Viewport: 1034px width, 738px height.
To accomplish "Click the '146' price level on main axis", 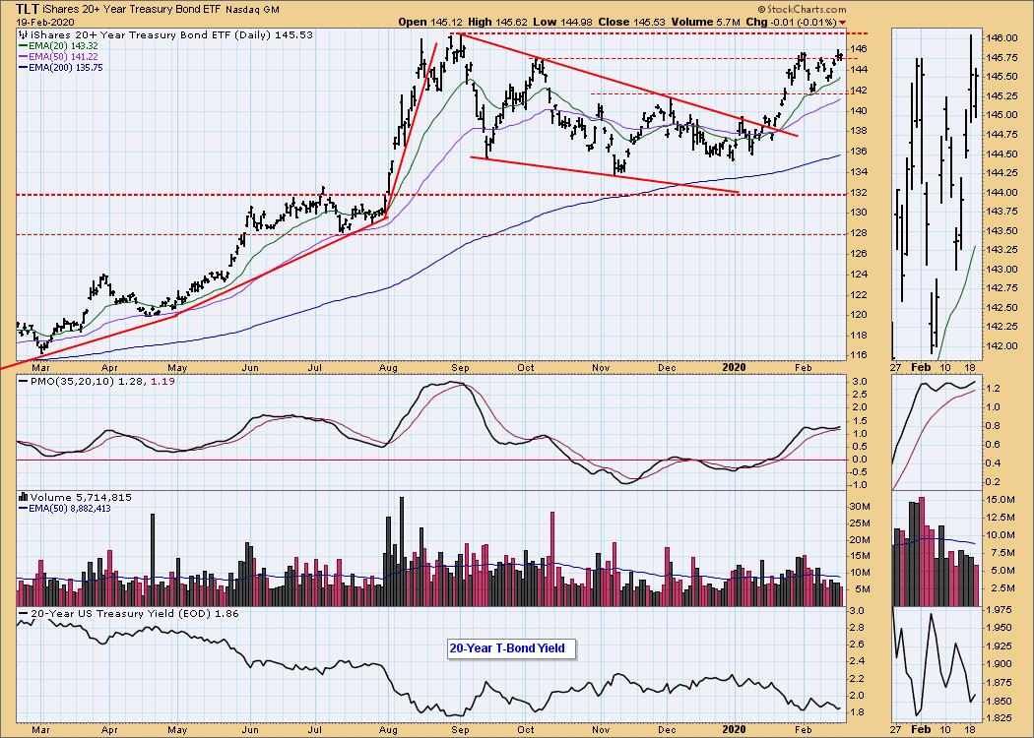I will 858,49.
